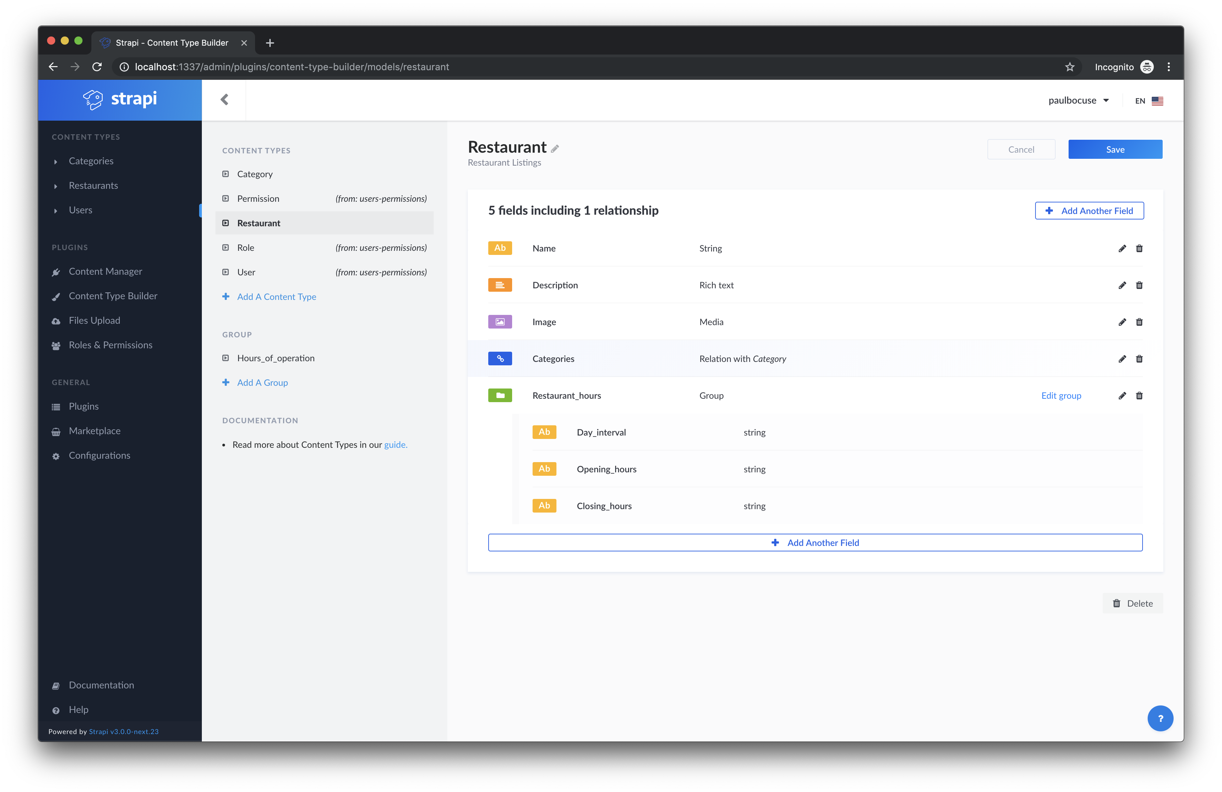The width and height of the screenshot is (1222, 792).
Task: Click pencil icon next to Restaurant title
Action: [554, 149]
